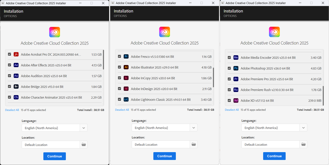The width and height of the screenshot is (329, 165).
Task: Open Language dropdown arrow in right window
Action: coord(303,127)
